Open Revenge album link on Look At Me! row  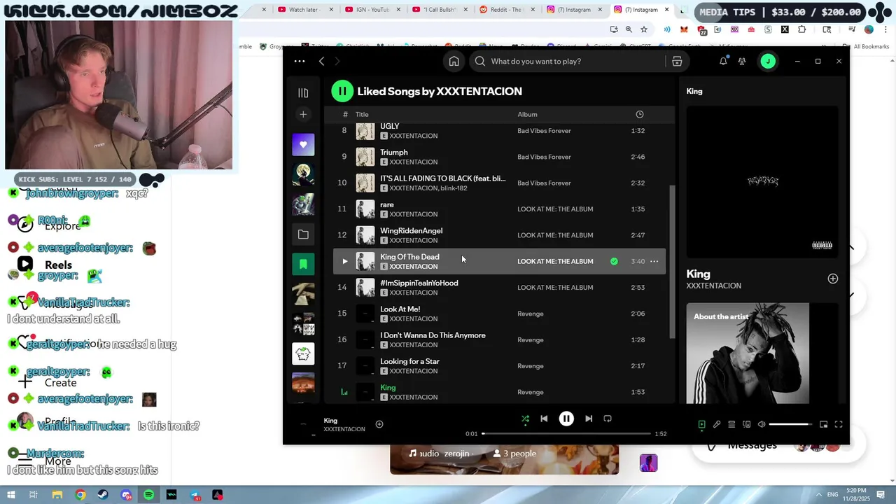click(x=531, y=314)
